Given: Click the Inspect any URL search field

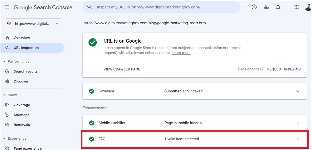Looking at the screenshot, I should tap(162, 7).
